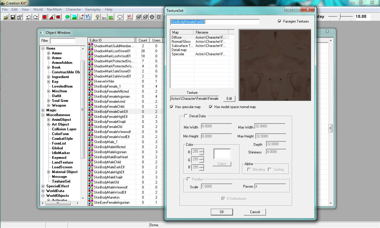Expand the Book tree node

(x=49, y=67)
